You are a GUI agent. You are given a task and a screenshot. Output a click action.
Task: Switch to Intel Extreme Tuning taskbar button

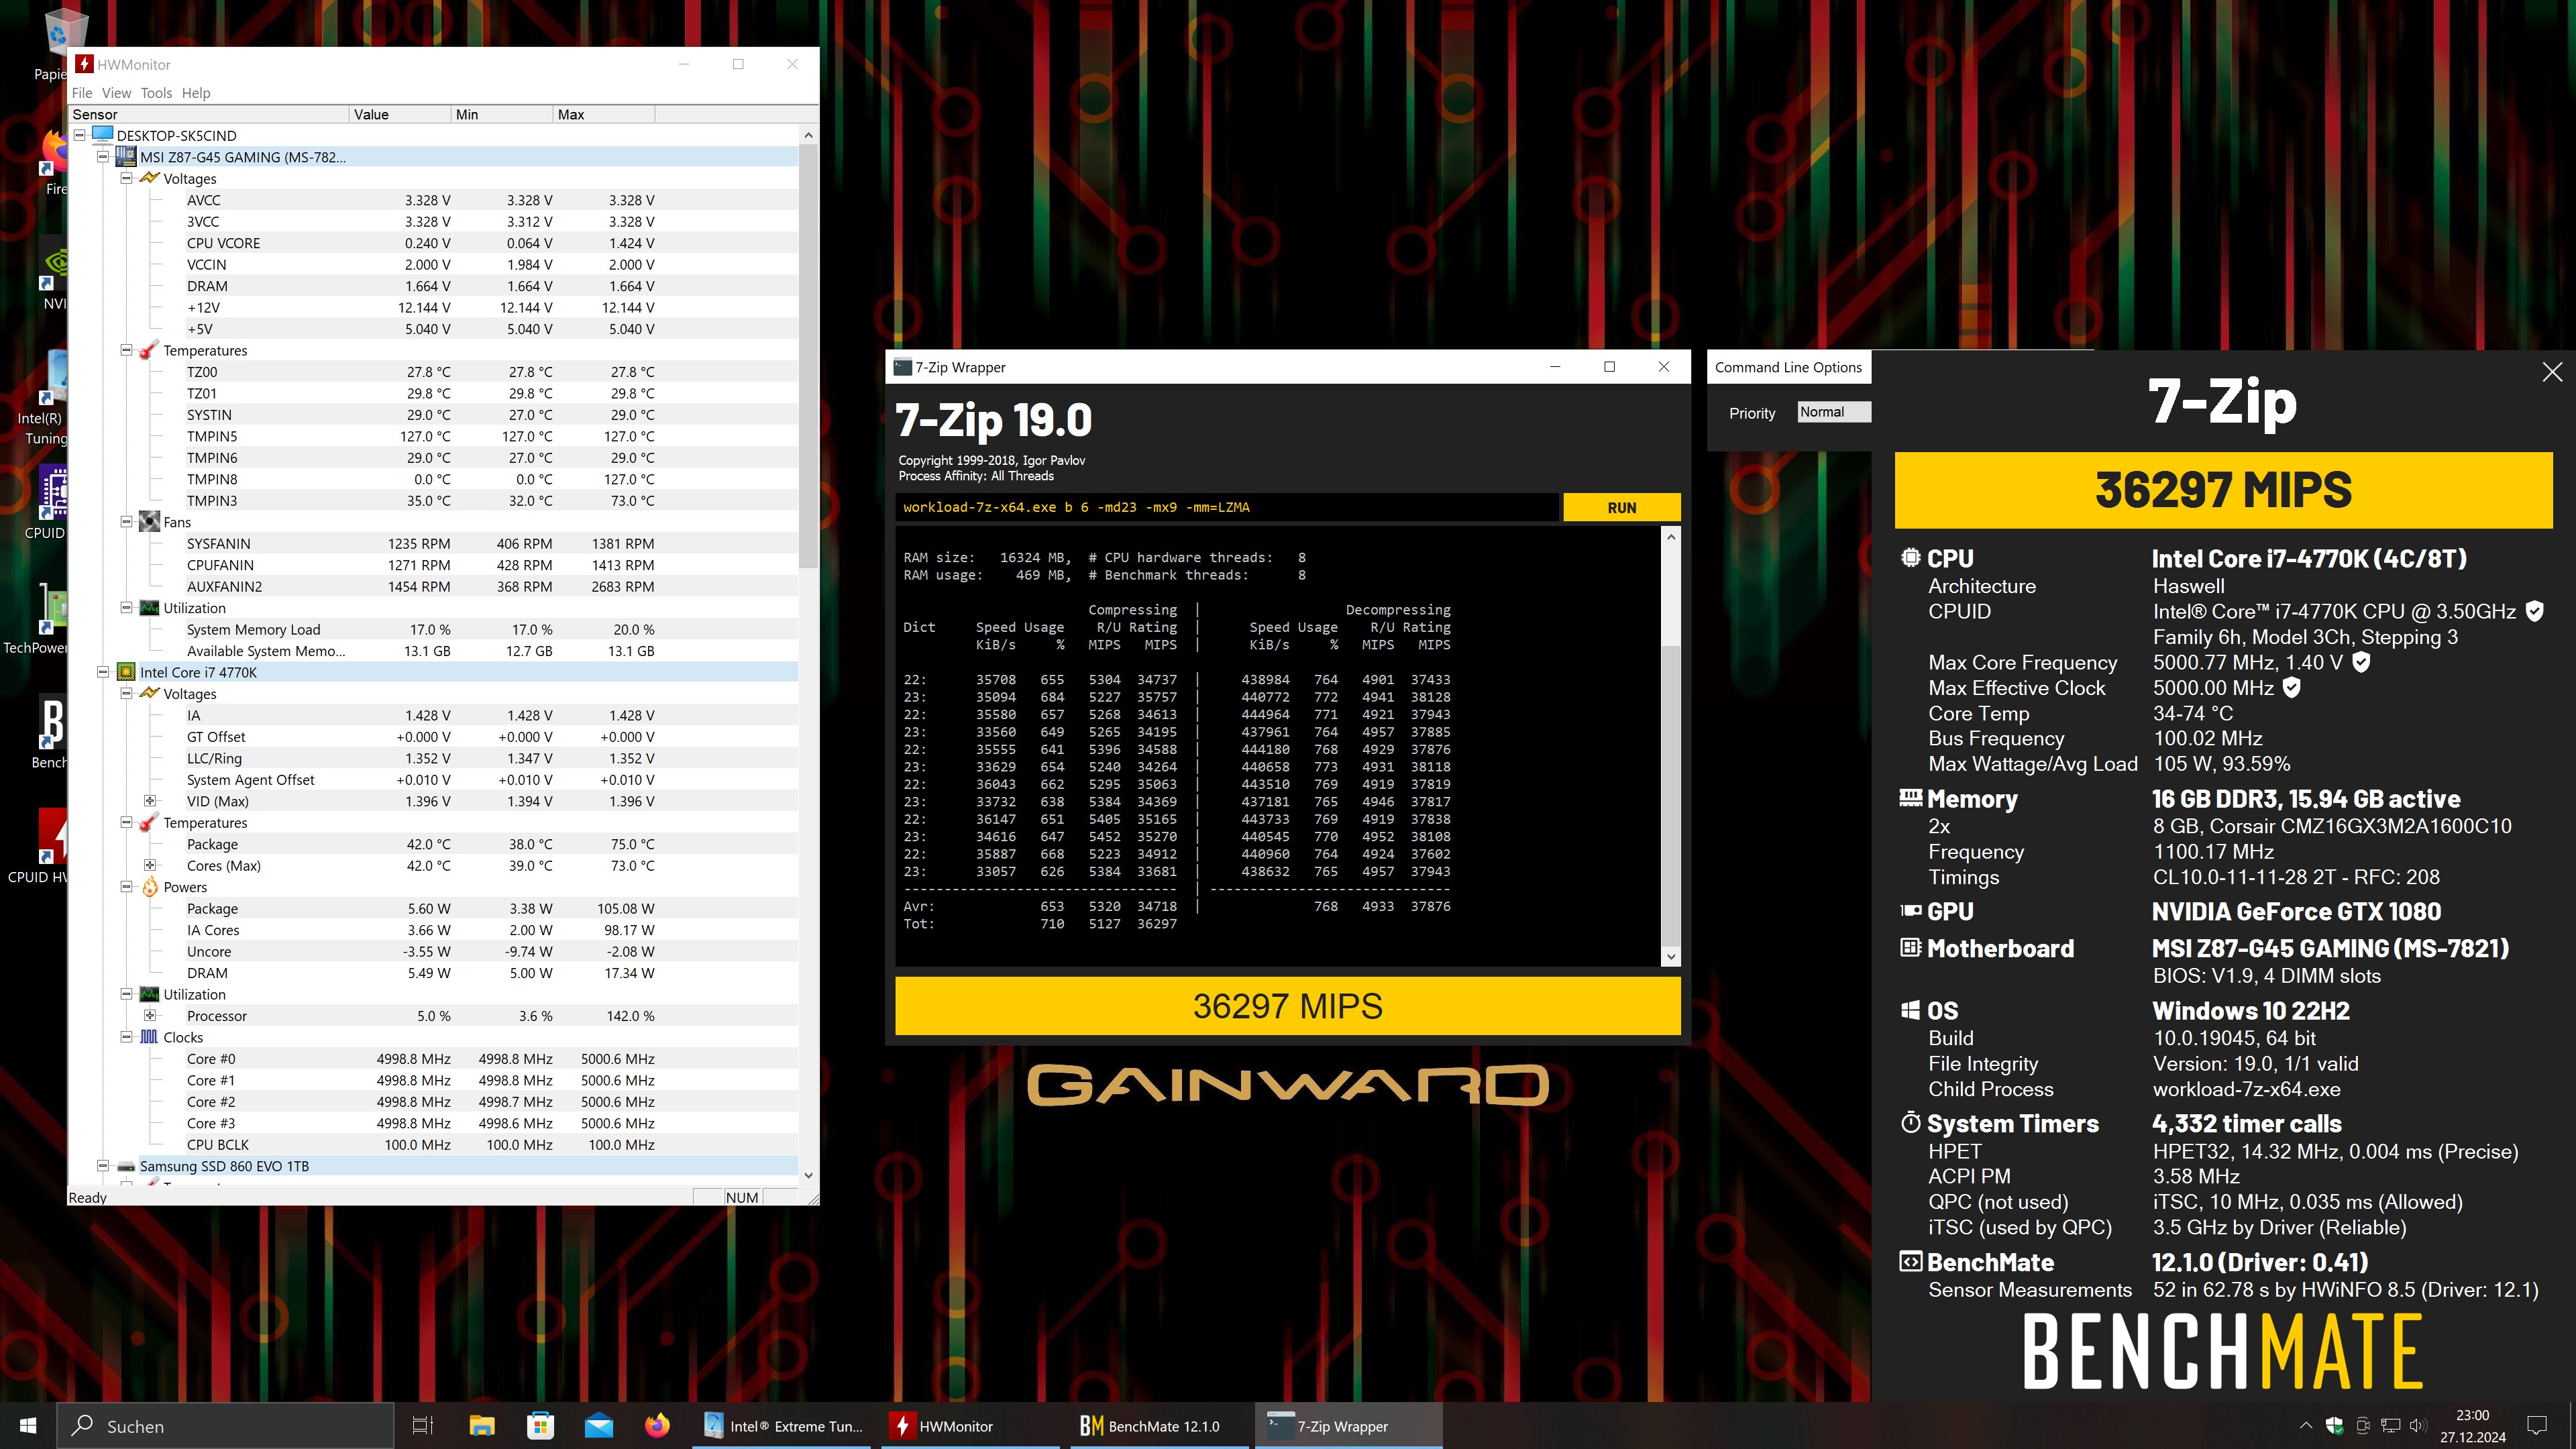tap(782, 1425)
